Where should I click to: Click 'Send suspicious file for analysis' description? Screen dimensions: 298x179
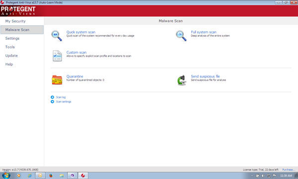[208, 80]
